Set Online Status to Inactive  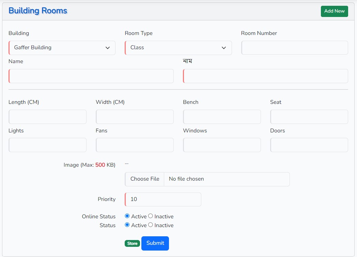(151, 216)
